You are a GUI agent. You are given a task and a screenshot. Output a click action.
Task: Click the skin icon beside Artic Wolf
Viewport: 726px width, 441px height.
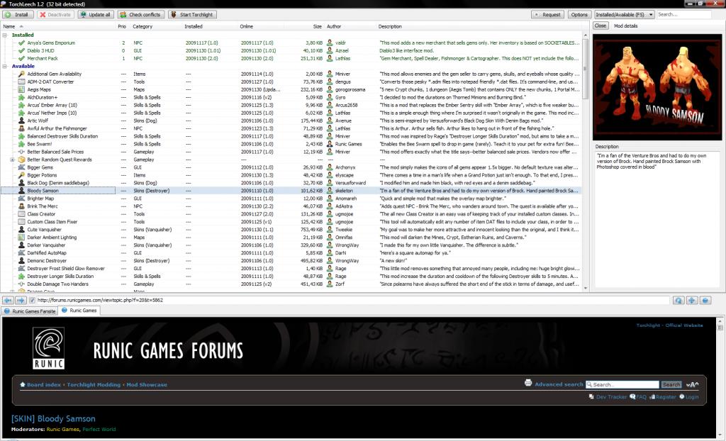[x=21, y=121]
